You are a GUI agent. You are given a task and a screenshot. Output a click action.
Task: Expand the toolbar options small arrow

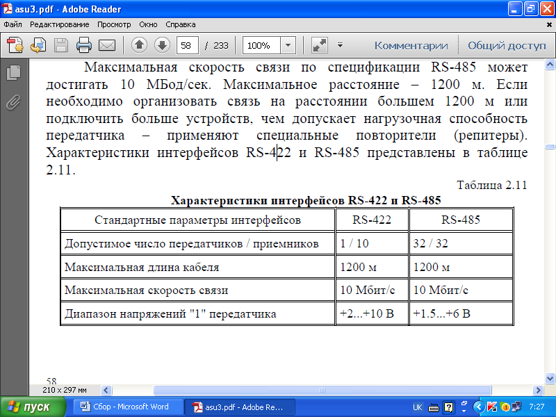(340, 45)
